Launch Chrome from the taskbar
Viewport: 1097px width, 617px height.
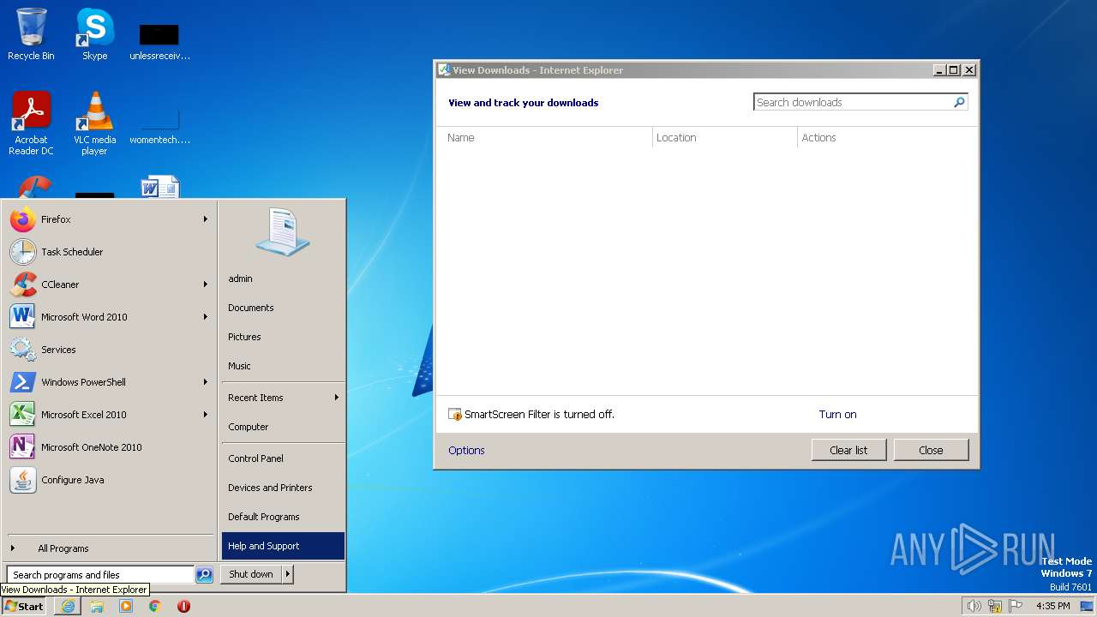coord(155,606)
